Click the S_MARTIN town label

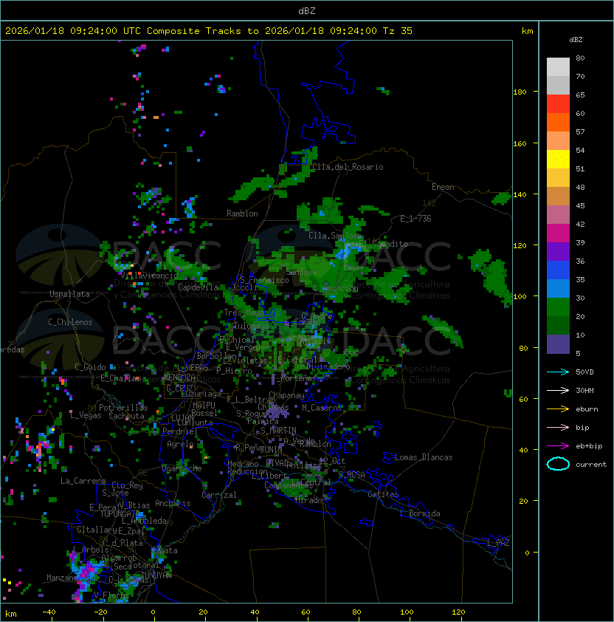pyautogui.click(x=278, y=431)
